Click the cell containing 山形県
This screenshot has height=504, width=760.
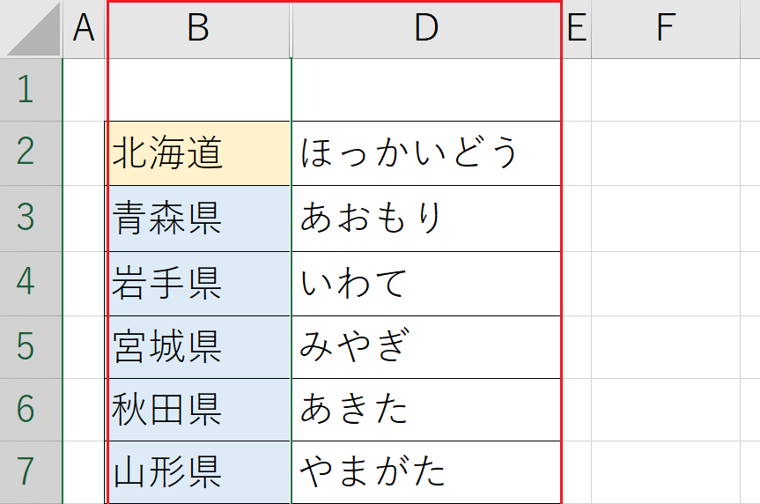(x=198, y=472)
